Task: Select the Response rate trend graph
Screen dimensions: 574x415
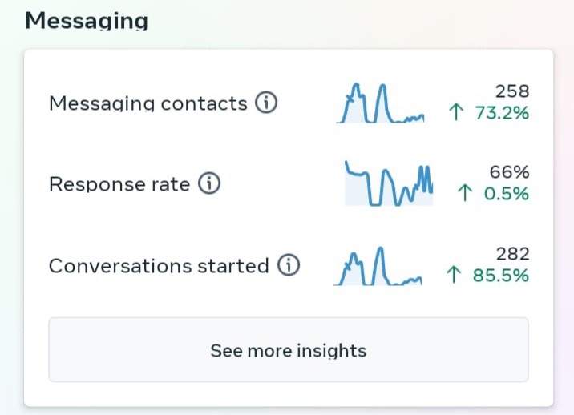Action: click(x=389, y=184)
